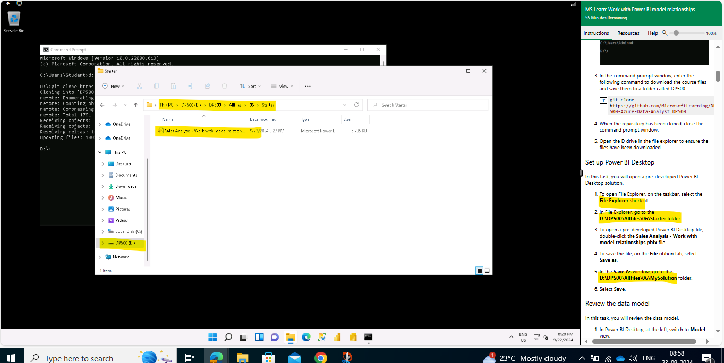This screenshot has width=724, height=363.
Task: Switch to details view icon in status bar
Action: (480, 270)
